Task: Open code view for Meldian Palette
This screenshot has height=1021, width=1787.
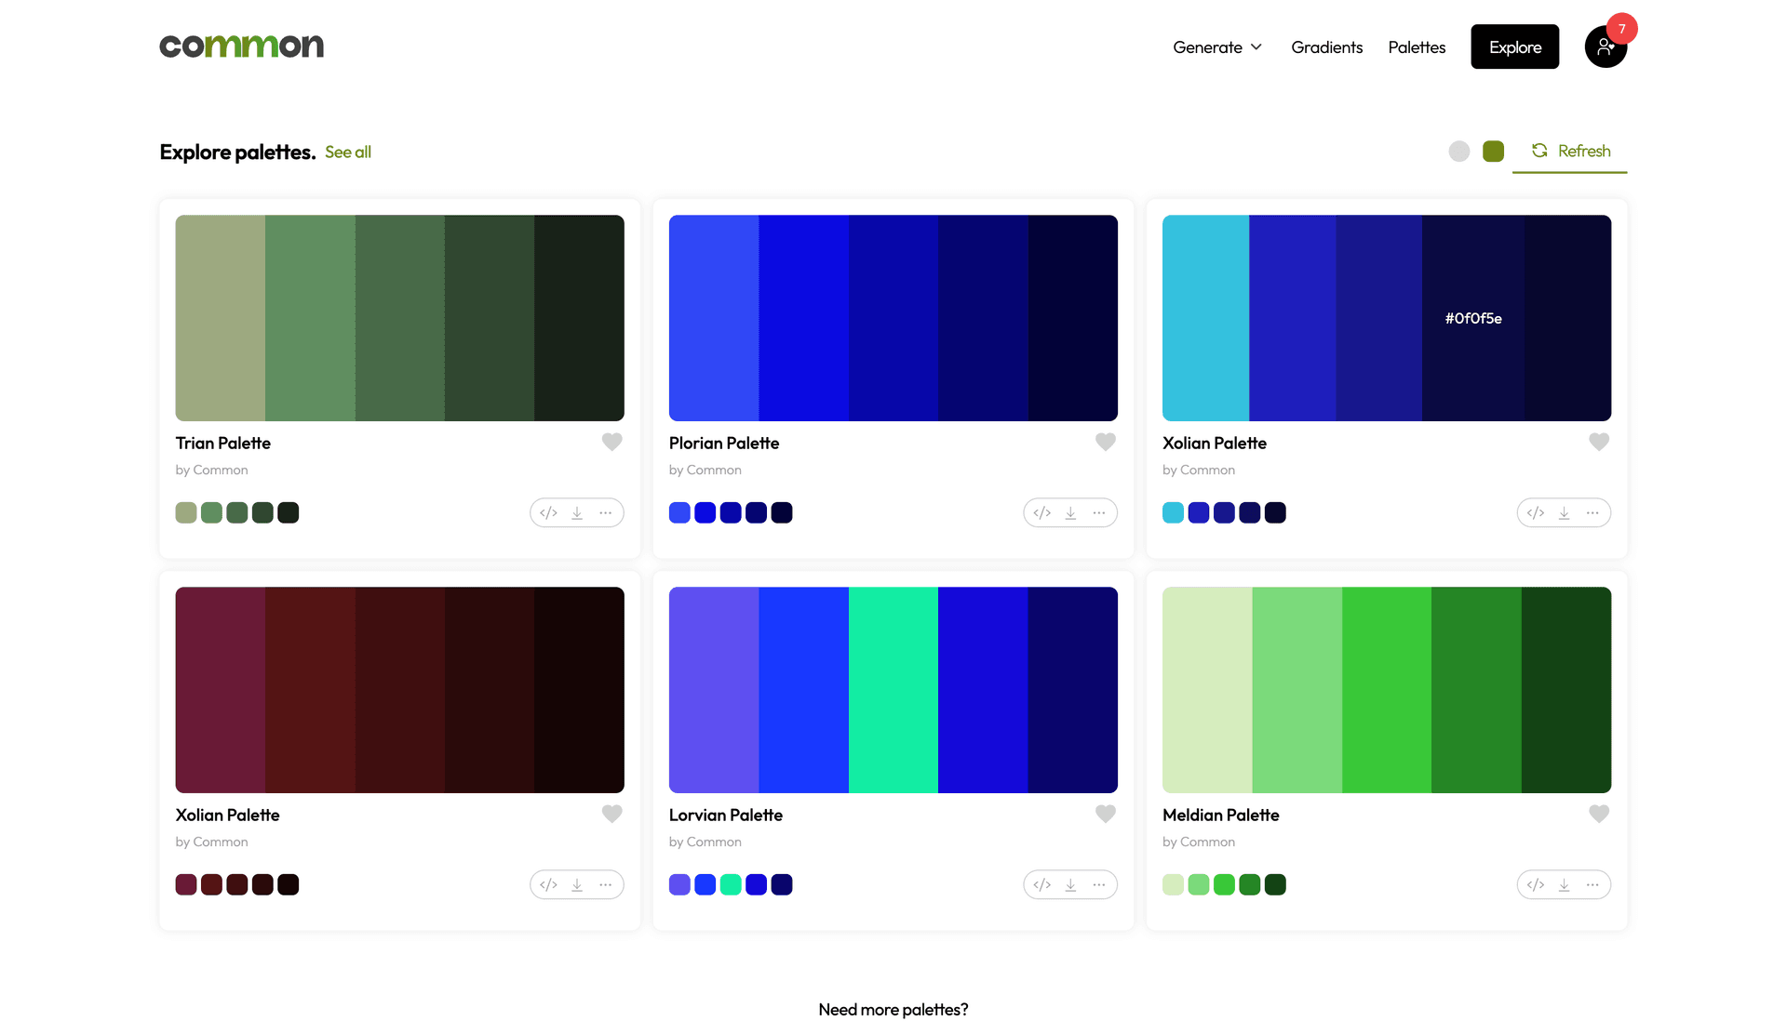Action: tap(1535, 885)
